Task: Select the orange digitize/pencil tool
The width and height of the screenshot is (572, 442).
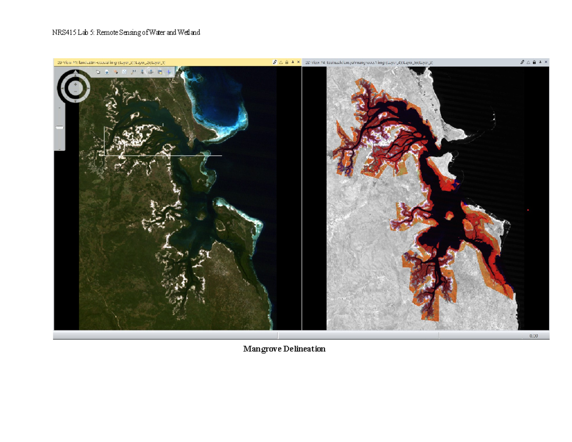Action: point(116,72)
